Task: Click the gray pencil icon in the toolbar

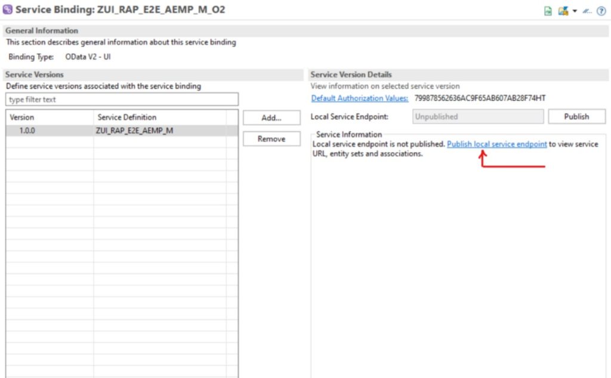Action: tap(587, 11)
